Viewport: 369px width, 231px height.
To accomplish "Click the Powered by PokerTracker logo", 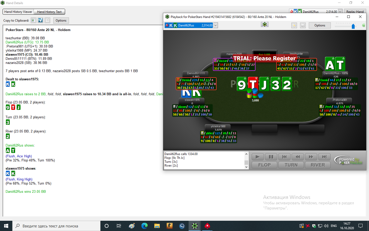I will pos(349,160).
